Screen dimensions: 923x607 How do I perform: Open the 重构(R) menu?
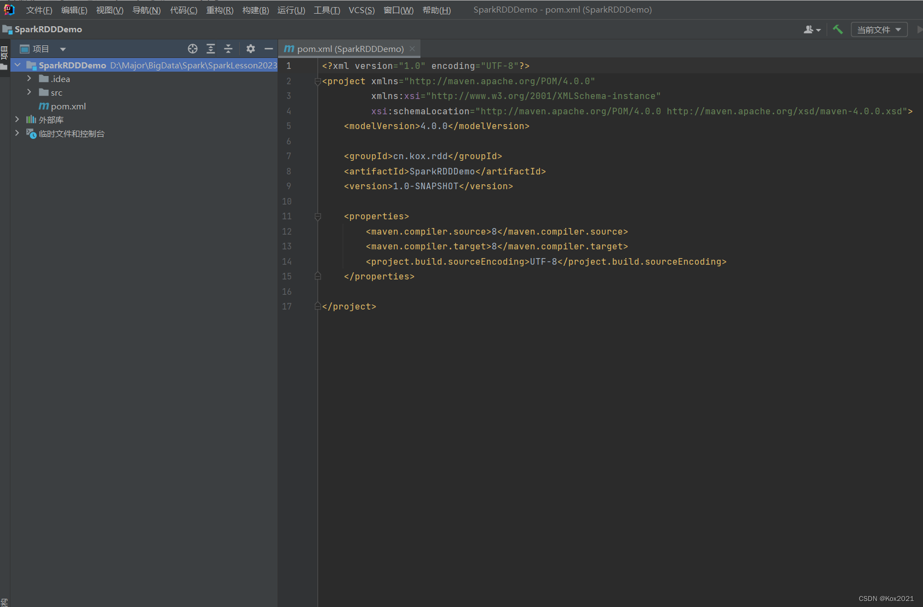click(x=220, y=10)
